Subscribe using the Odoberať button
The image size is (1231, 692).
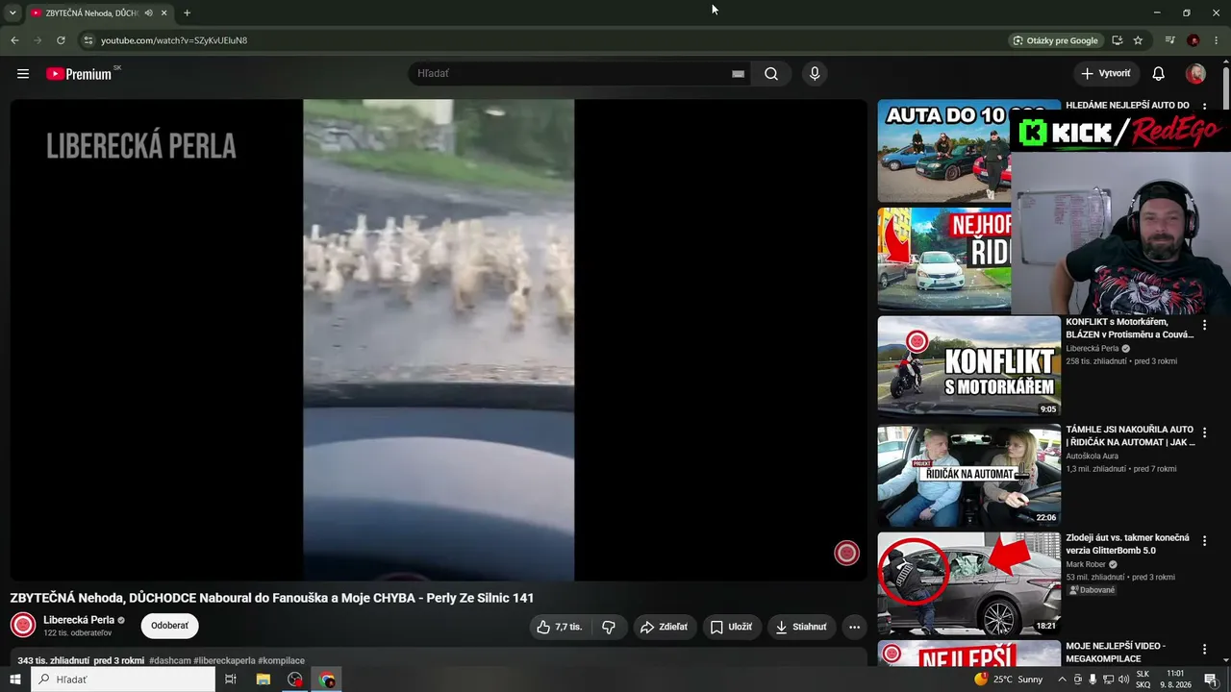click(169, 626)
